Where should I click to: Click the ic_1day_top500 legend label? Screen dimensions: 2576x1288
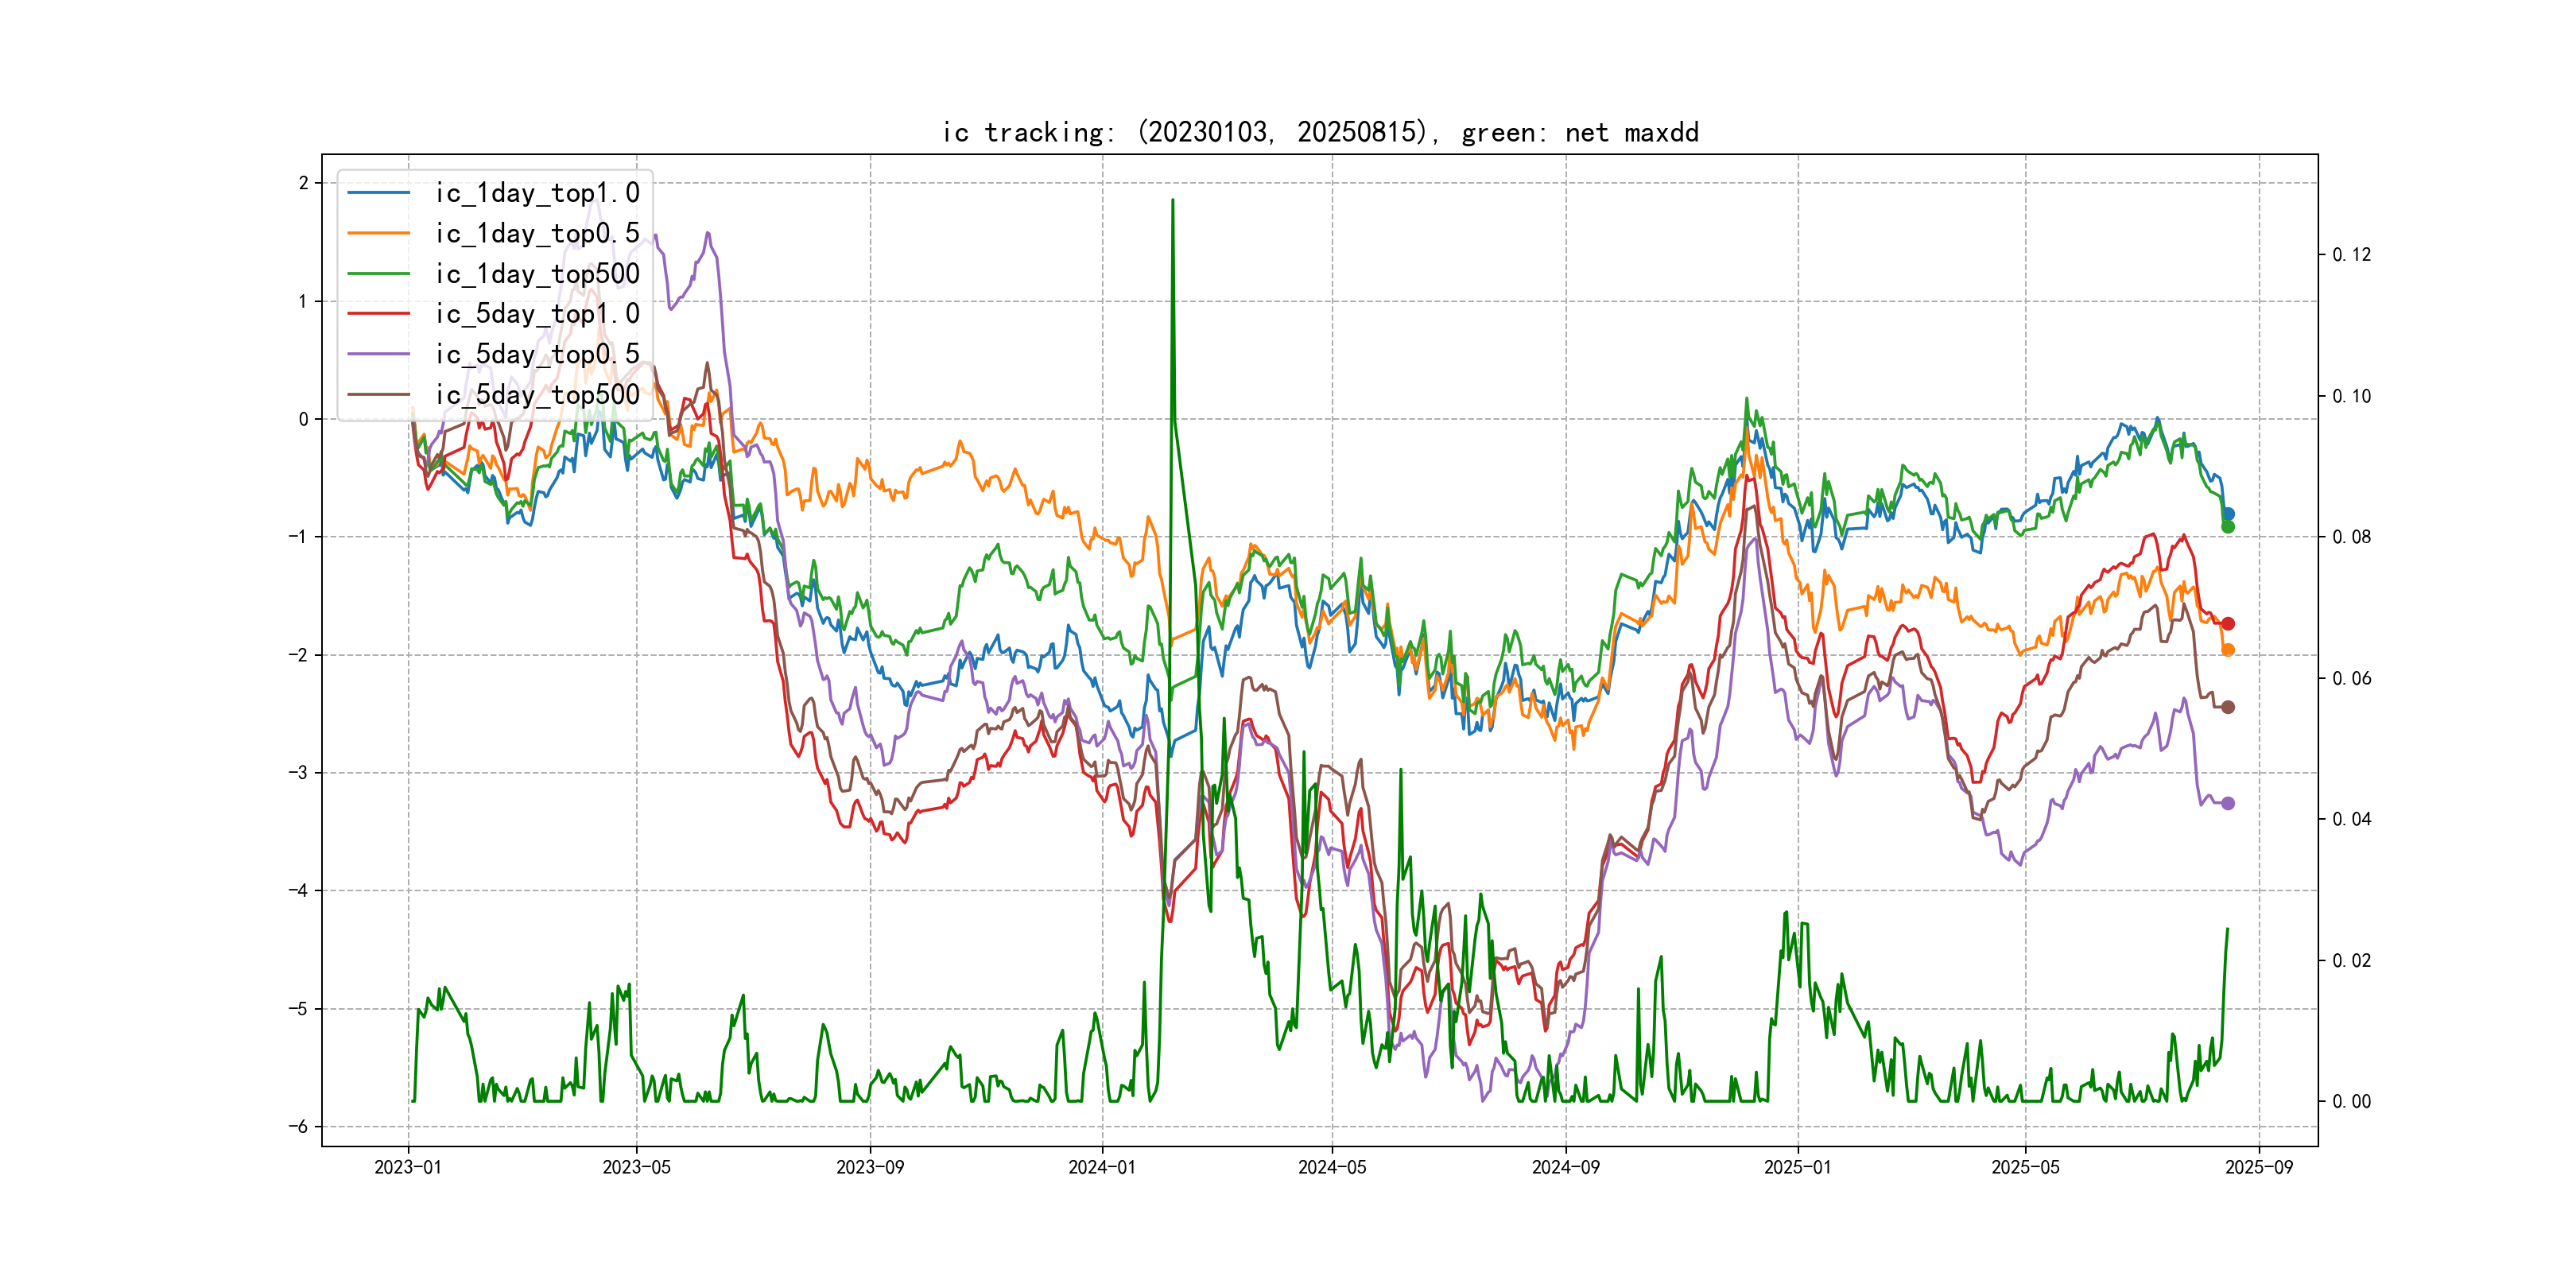point(537,274)
